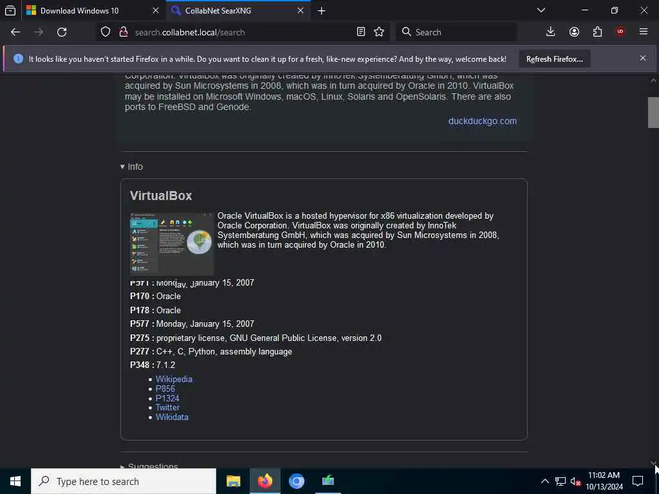Click the URL address bar
This screenshot has height=494, width=659.
[x=243, y=32]
